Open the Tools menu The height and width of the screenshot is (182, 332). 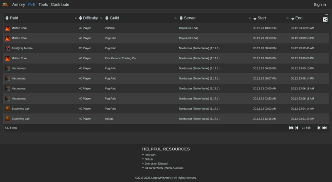(43, 5)
